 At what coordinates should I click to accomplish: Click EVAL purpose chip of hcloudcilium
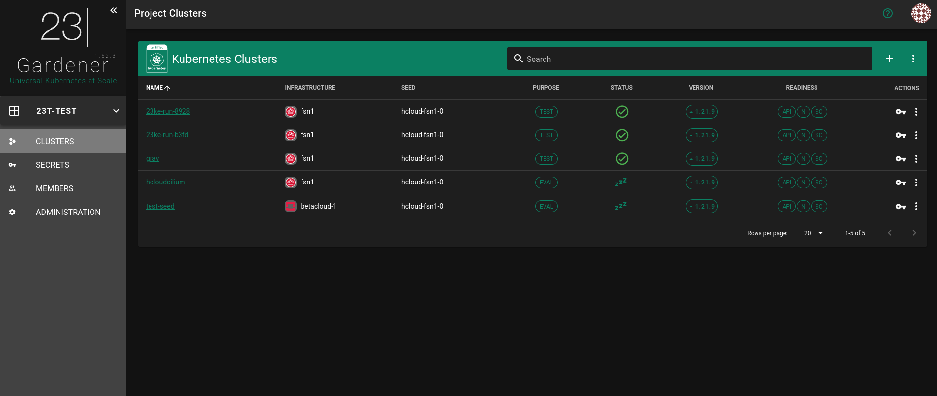546,183
